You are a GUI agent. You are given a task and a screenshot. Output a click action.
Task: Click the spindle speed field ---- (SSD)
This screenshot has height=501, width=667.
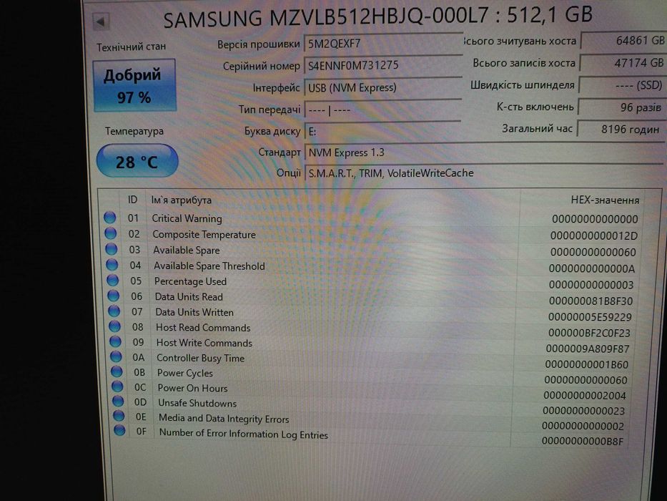621,86
